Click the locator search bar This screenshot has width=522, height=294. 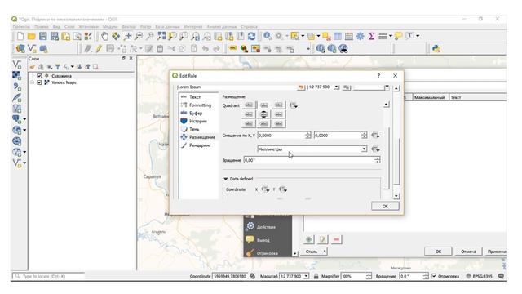(49, 276)
